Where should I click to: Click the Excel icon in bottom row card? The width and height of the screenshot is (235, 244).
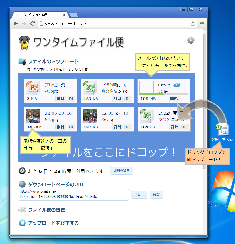[x=147, y=116]
